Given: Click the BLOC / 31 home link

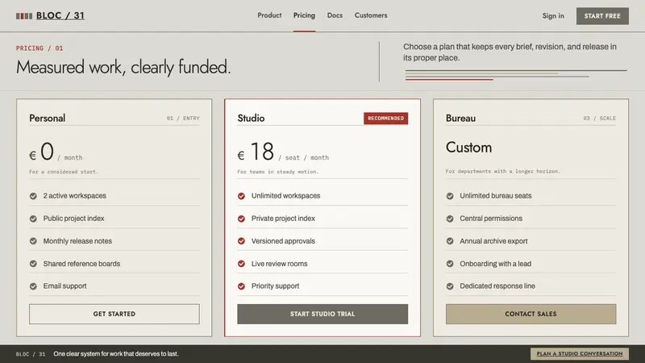Looking at the screenshot, I should pyautogui.click(x=60, y=15).
